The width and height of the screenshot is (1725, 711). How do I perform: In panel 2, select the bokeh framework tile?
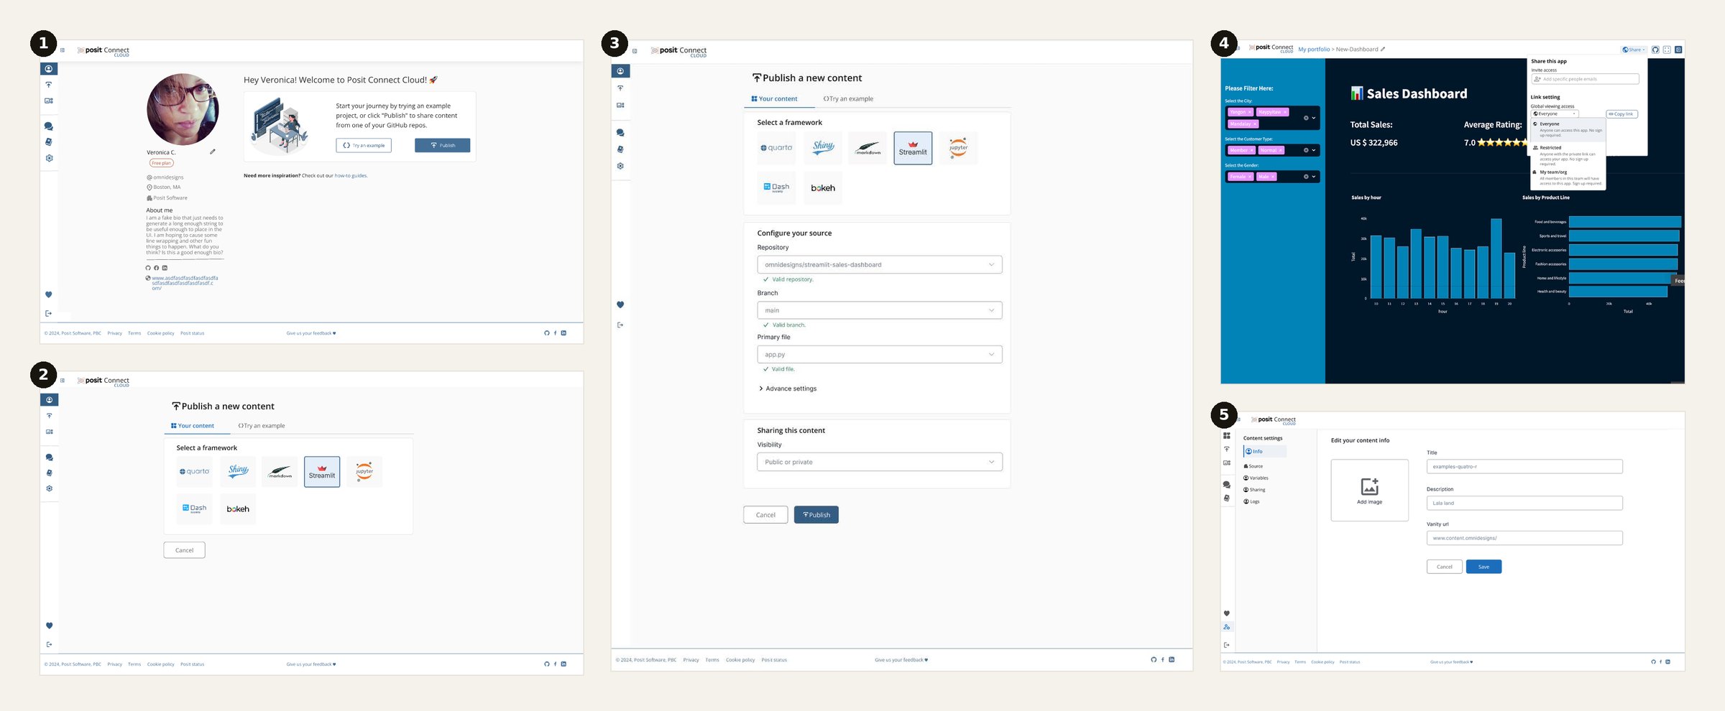click(238, 509)
